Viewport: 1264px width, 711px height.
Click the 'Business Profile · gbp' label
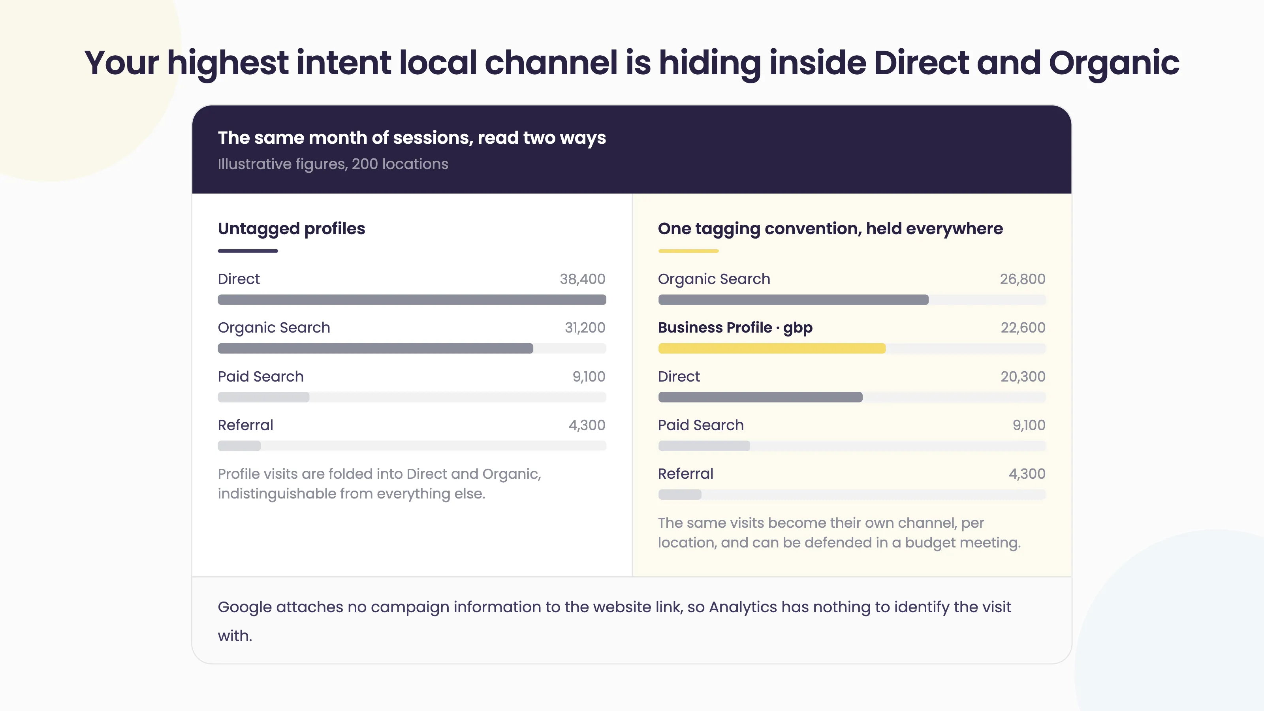(x=735, y=327)
